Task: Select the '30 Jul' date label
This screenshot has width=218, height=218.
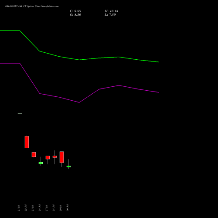Action: click(x=68, y=208)
